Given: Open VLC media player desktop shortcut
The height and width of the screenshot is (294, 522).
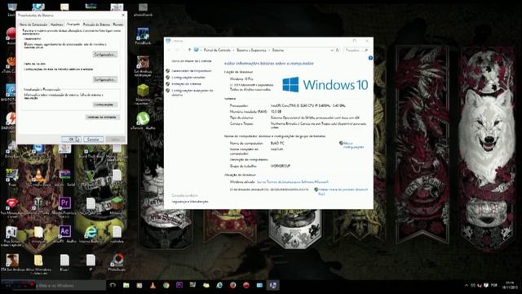Looking at the screenshot, I should tap(38, 178).
